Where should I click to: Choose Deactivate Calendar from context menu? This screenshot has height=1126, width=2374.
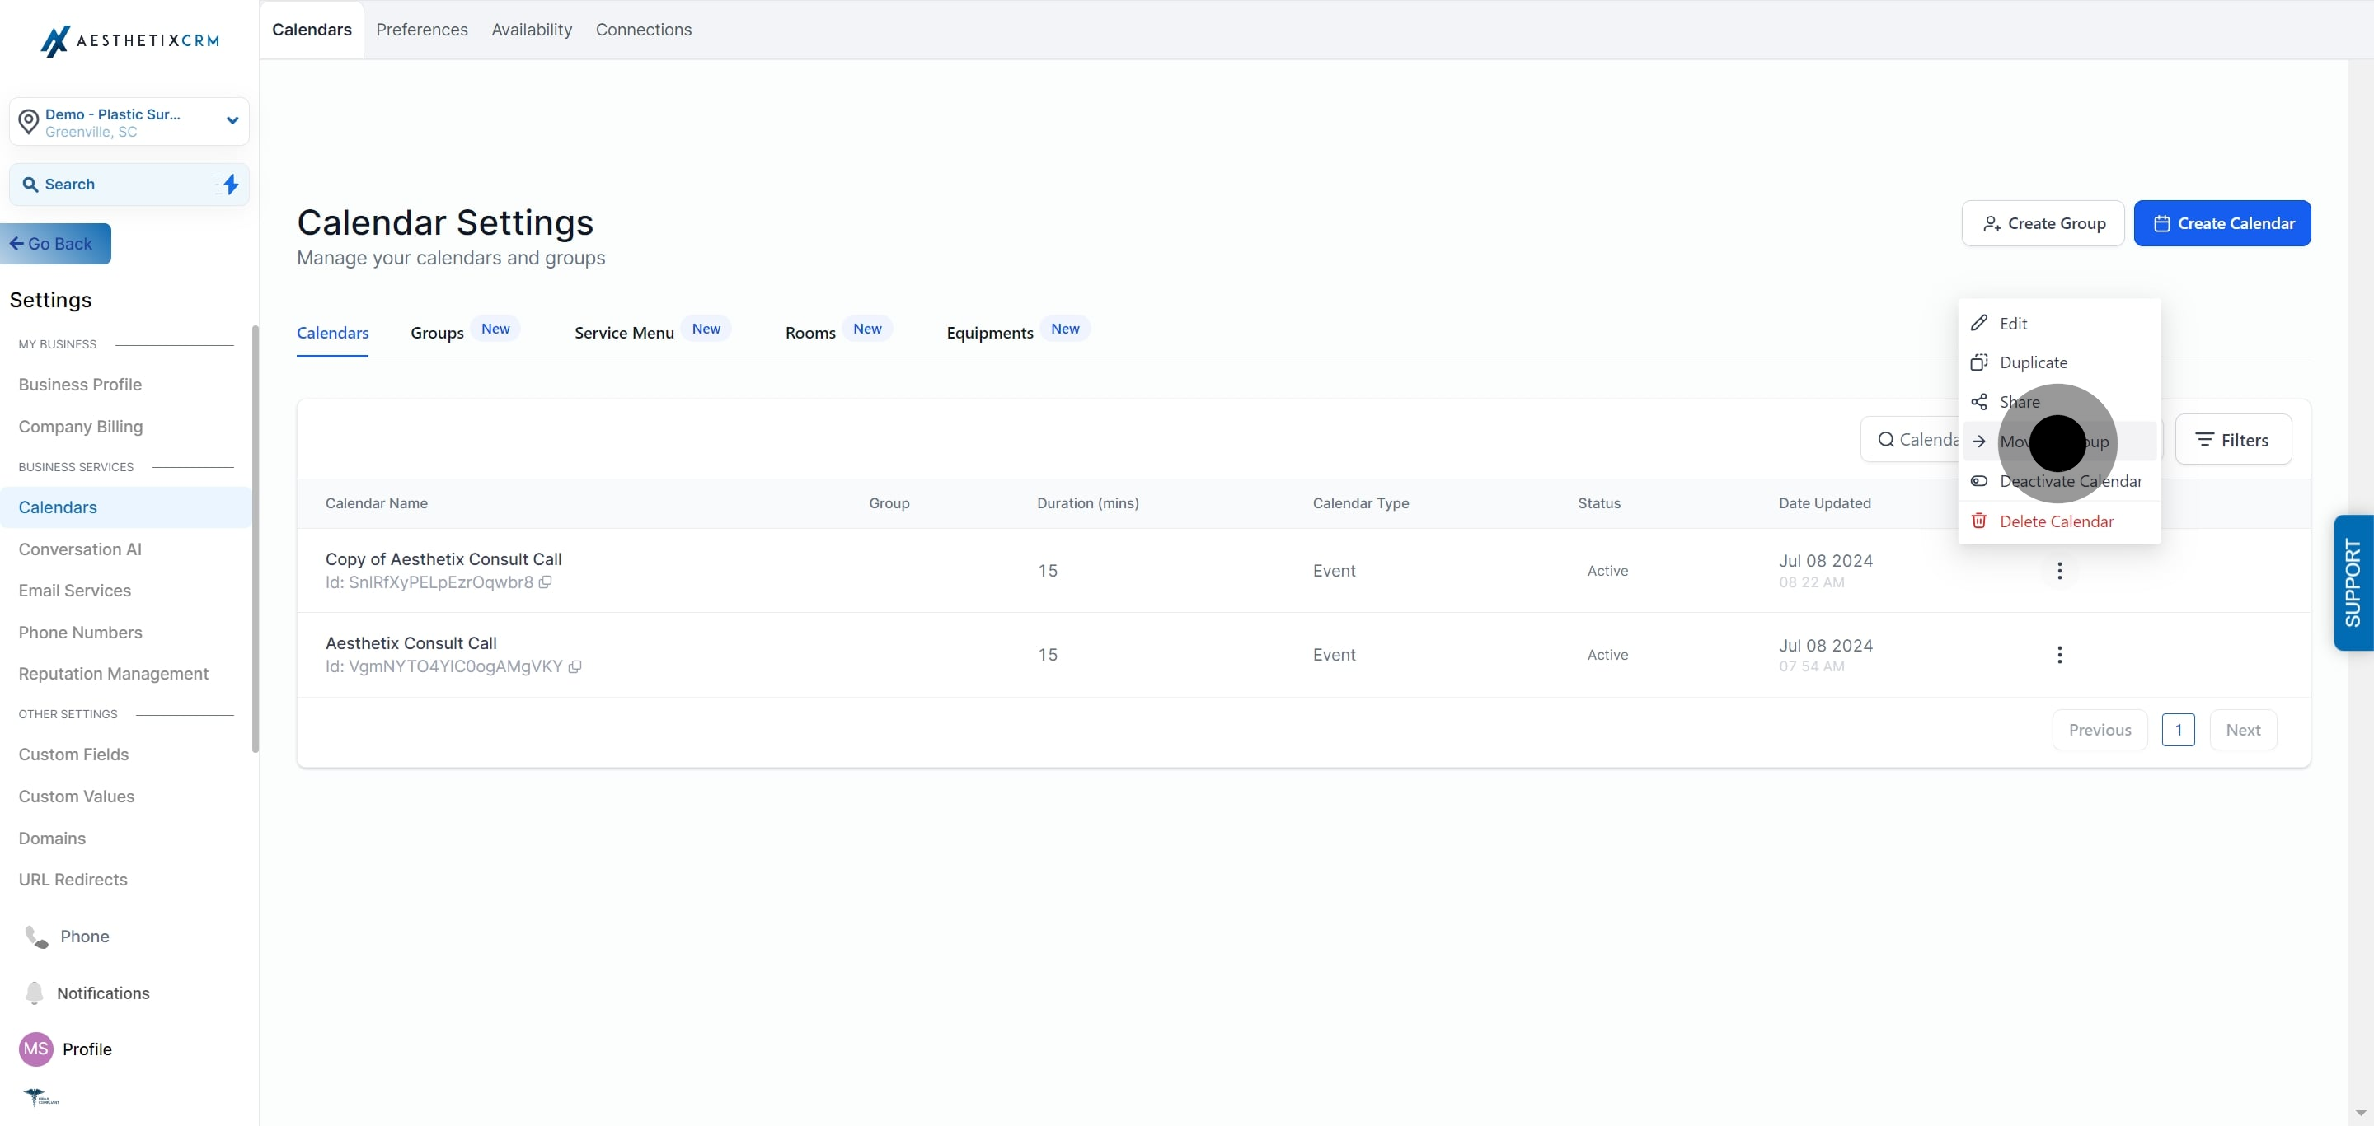pos(2069,482)
